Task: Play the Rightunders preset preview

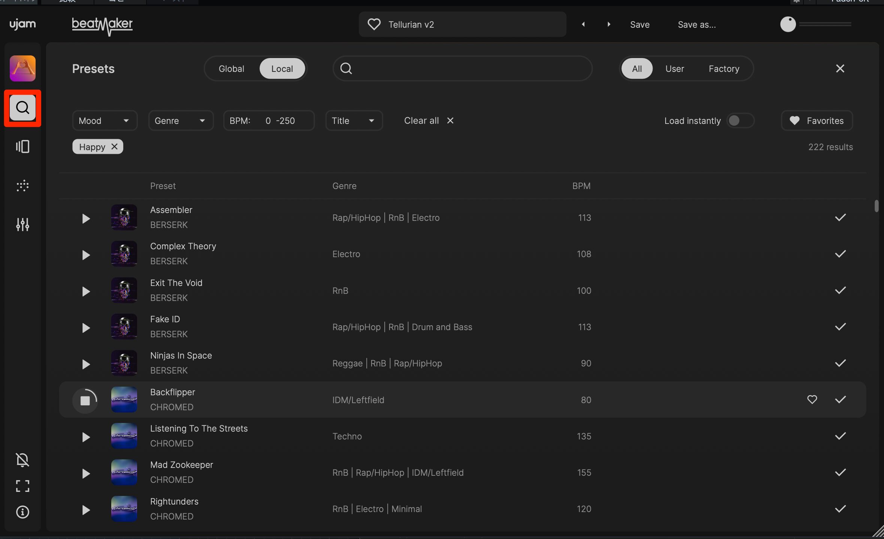Action: 86,510
